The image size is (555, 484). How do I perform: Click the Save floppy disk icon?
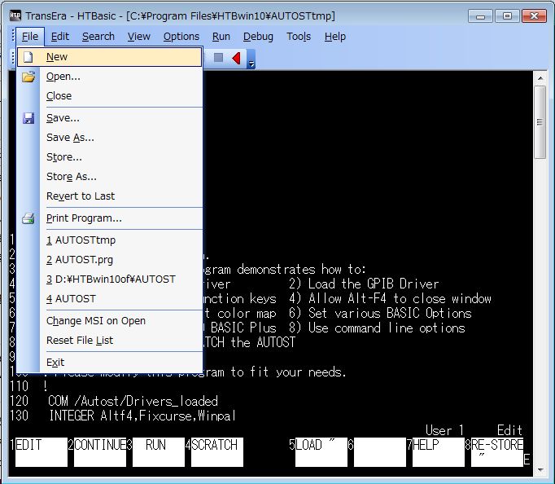click(28, 118)
